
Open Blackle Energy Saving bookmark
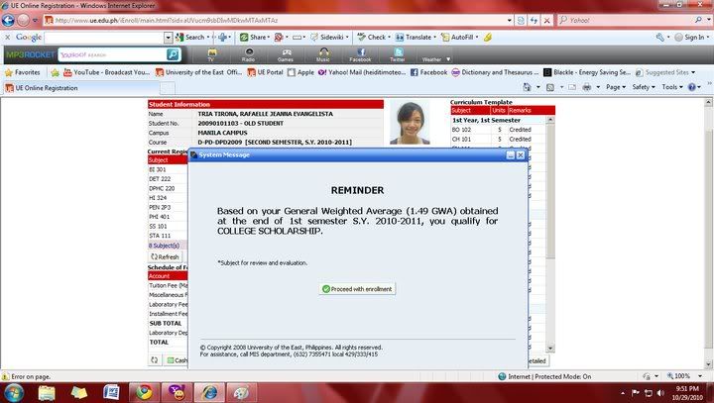(x=587, y=72)
